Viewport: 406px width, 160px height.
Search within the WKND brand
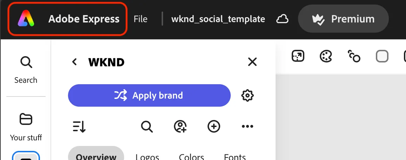click(x=147, y=127)
